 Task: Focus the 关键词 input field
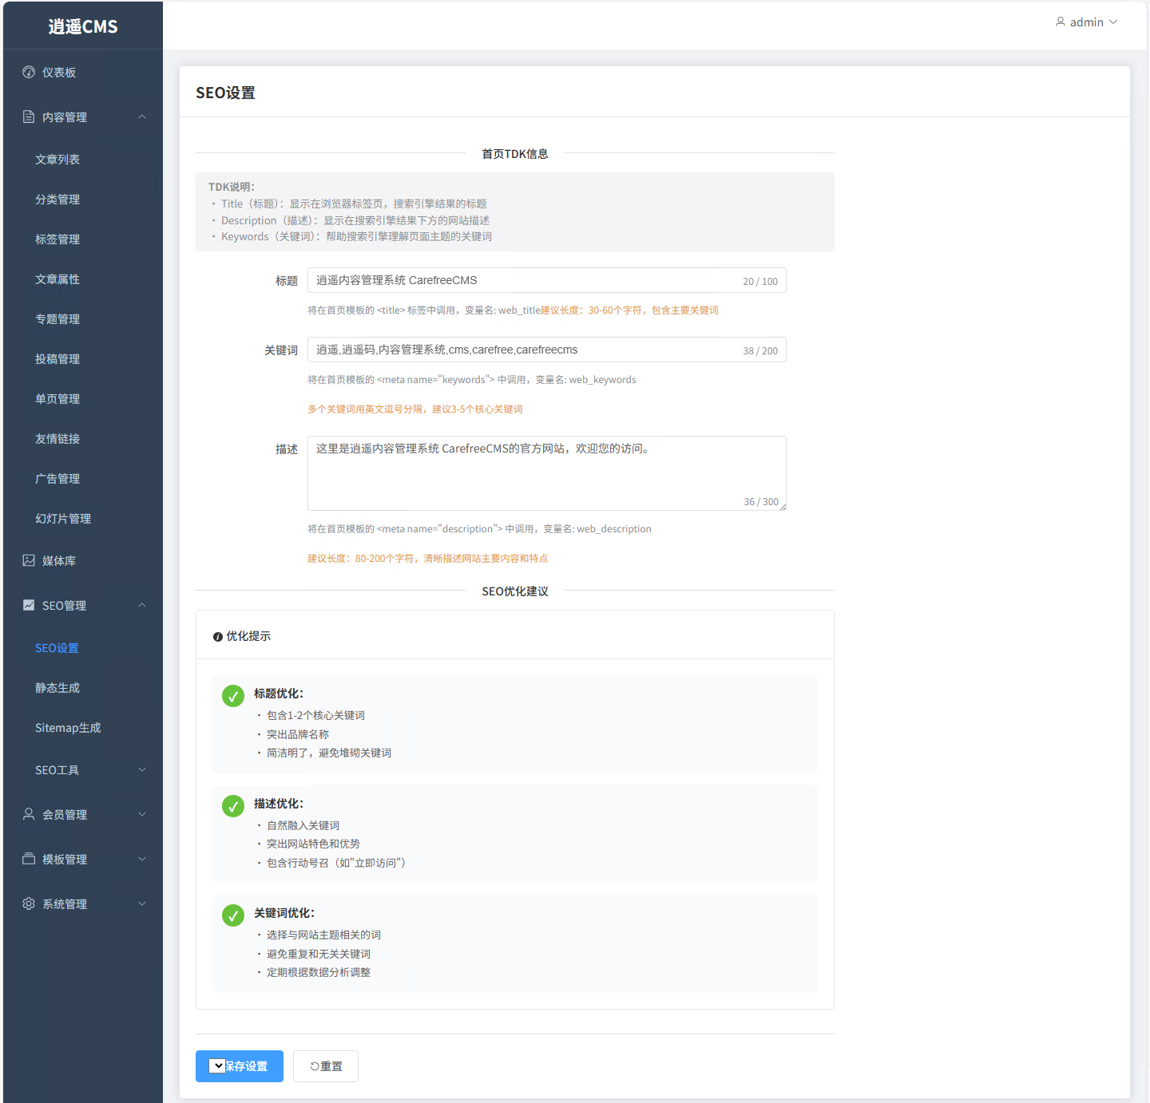(547, 350)
